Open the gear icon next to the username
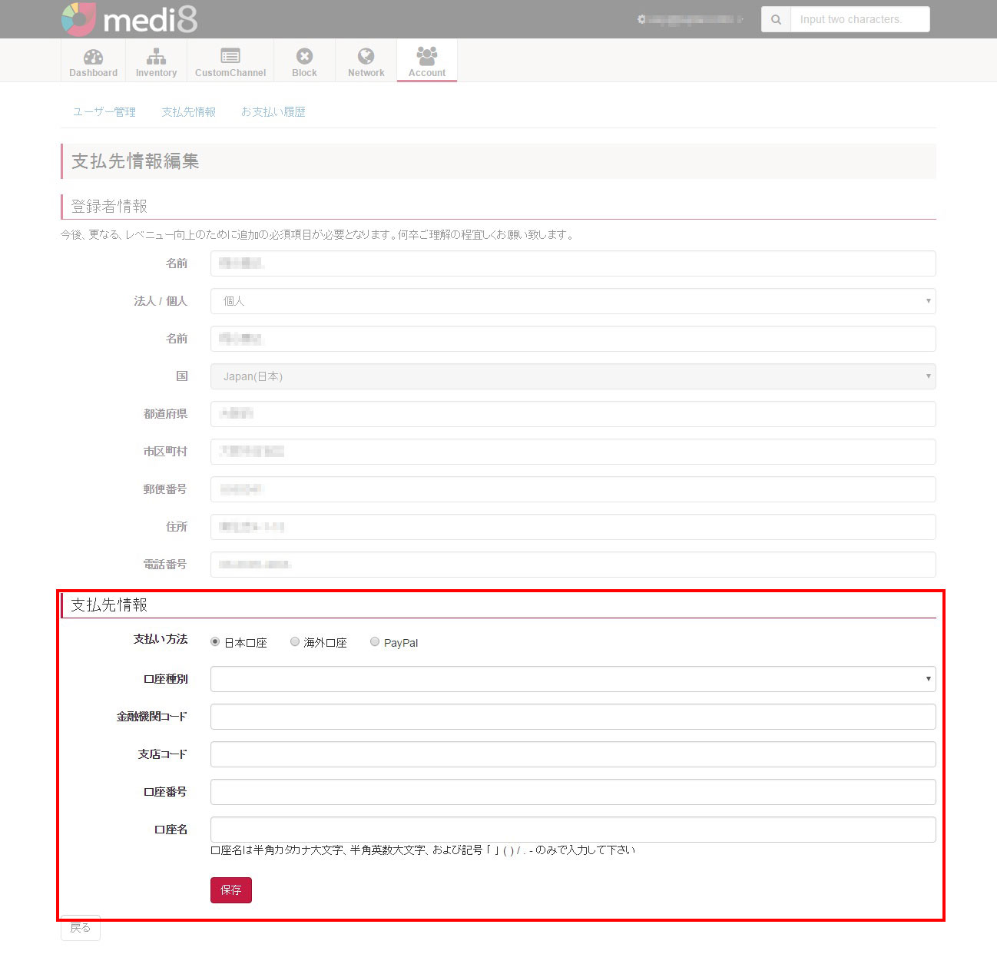 [642, 19]
